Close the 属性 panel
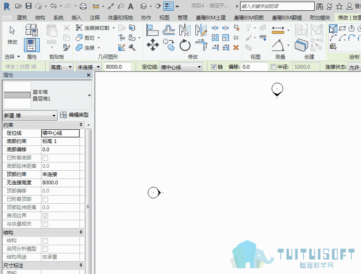 coord(89,75)
